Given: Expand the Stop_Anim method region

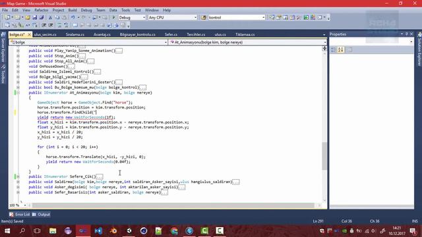Looking at the screenshot, I should (x=18, y=56).
